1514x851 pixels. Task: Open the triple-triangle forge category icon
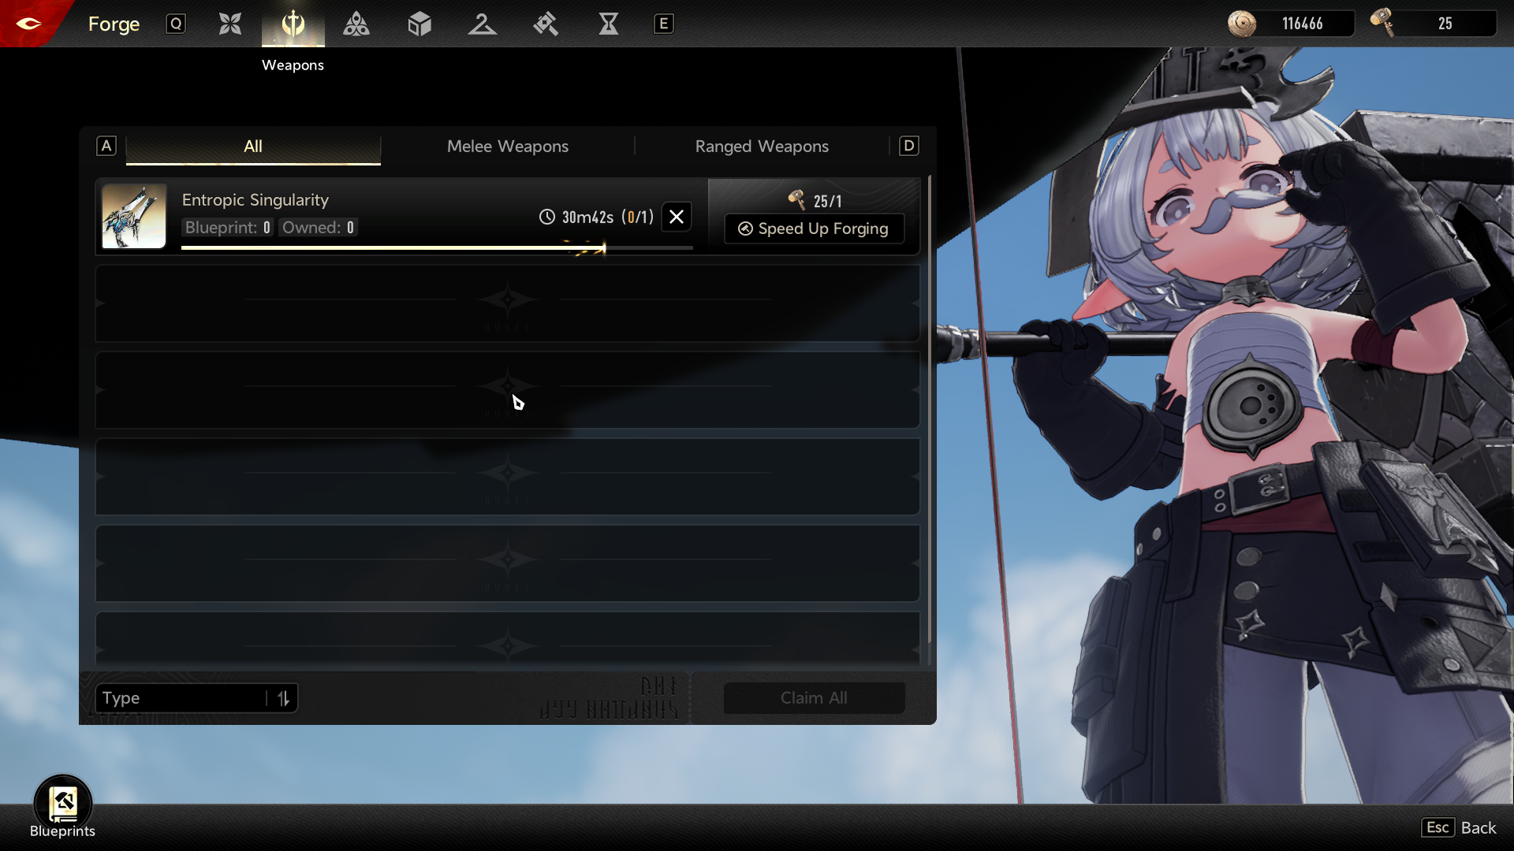pos(356,24)
